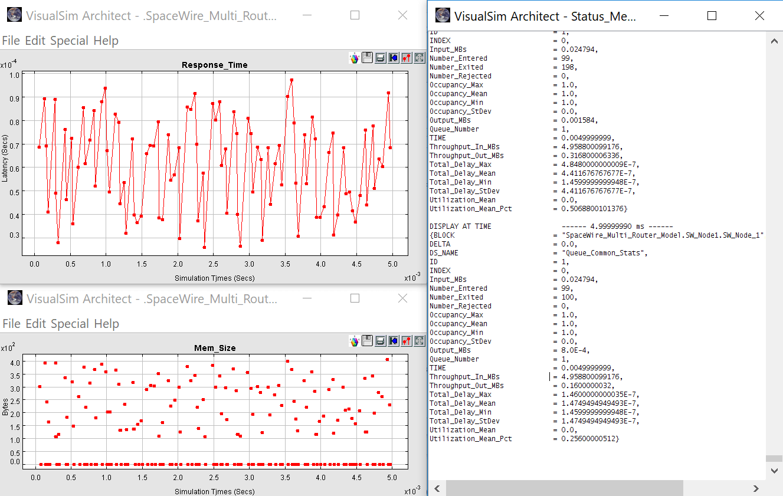This screenshot has width=783, height=496.
Task: Click the save floppy icon above Mem_Size
Action: point(367,341)
